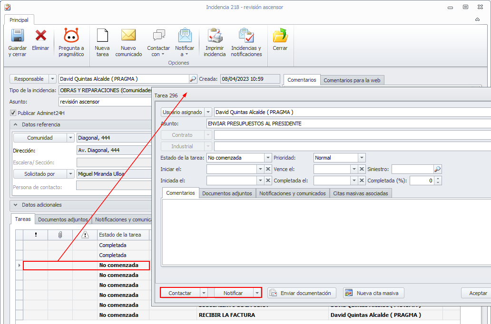Image resolution: width=491 pixels, height=324 pixels.
Task: Open incident Documentos adjuntos tab
Action: [63, 219]
